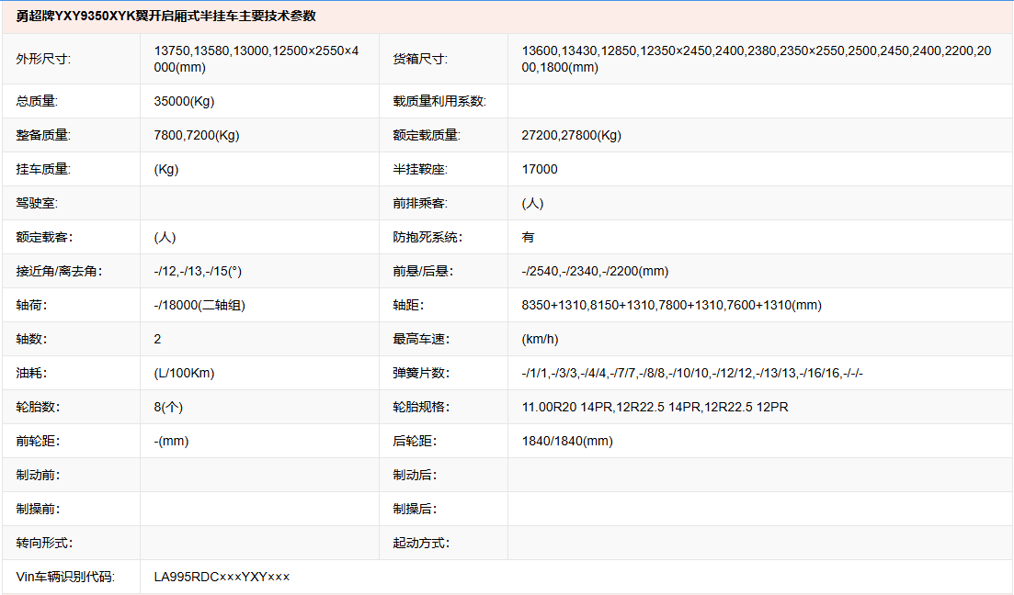1014x595 pixels.
Task: Select the 轴荷 label
Action: pos(31,305)
